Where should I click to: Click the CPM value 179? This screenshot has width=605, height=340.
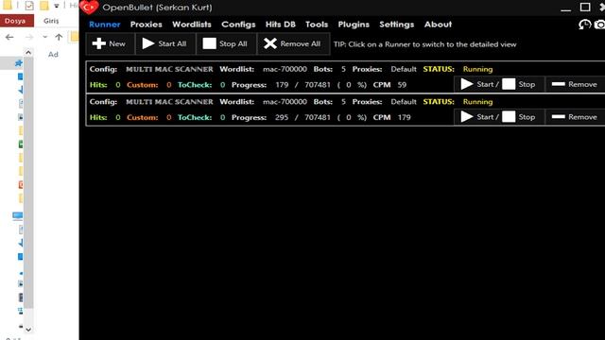click(x=404, y=117)
